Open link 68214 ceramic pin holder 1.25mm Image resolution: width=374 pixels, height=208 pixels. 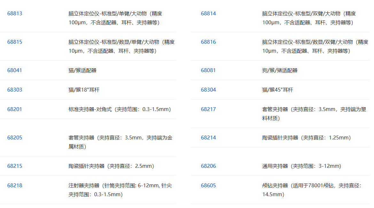click(x=208, y=138)
